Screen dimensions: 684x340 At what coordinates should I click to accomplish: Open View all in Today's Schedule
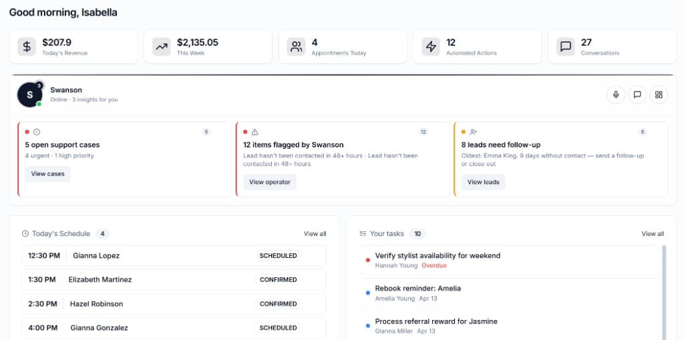315,234
